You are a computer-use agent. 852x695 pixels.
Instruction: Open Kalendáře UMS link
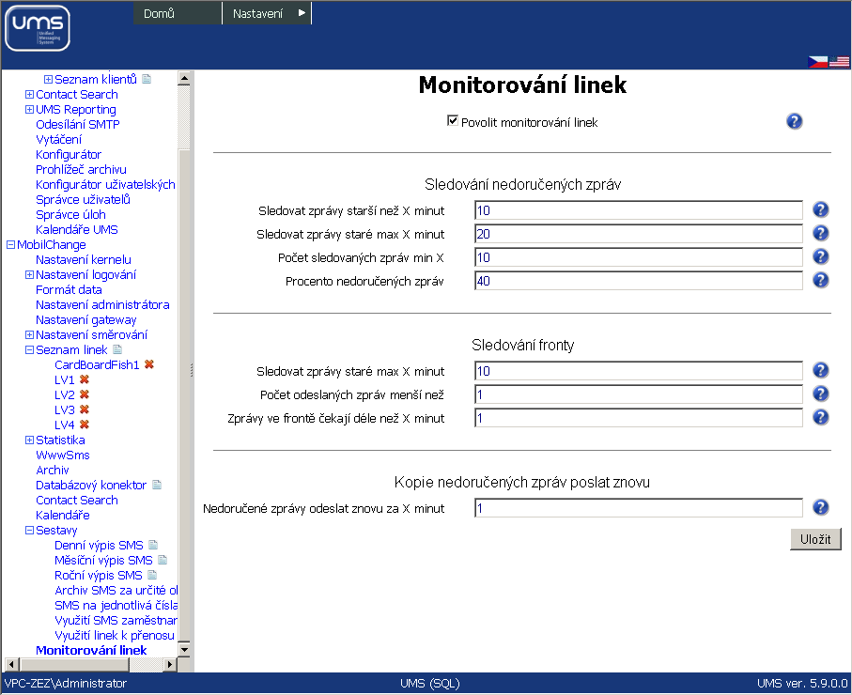click(77, 229)
